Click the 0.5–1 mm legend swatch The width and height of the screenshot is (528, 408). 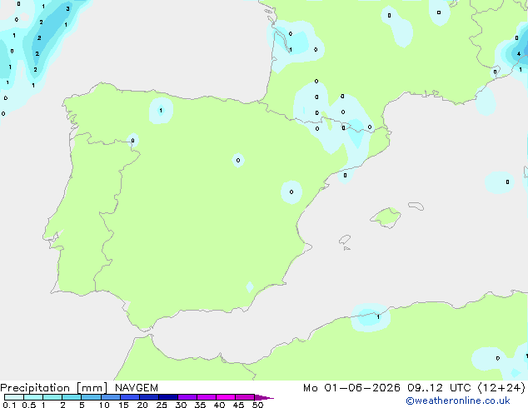click(33, 397)
